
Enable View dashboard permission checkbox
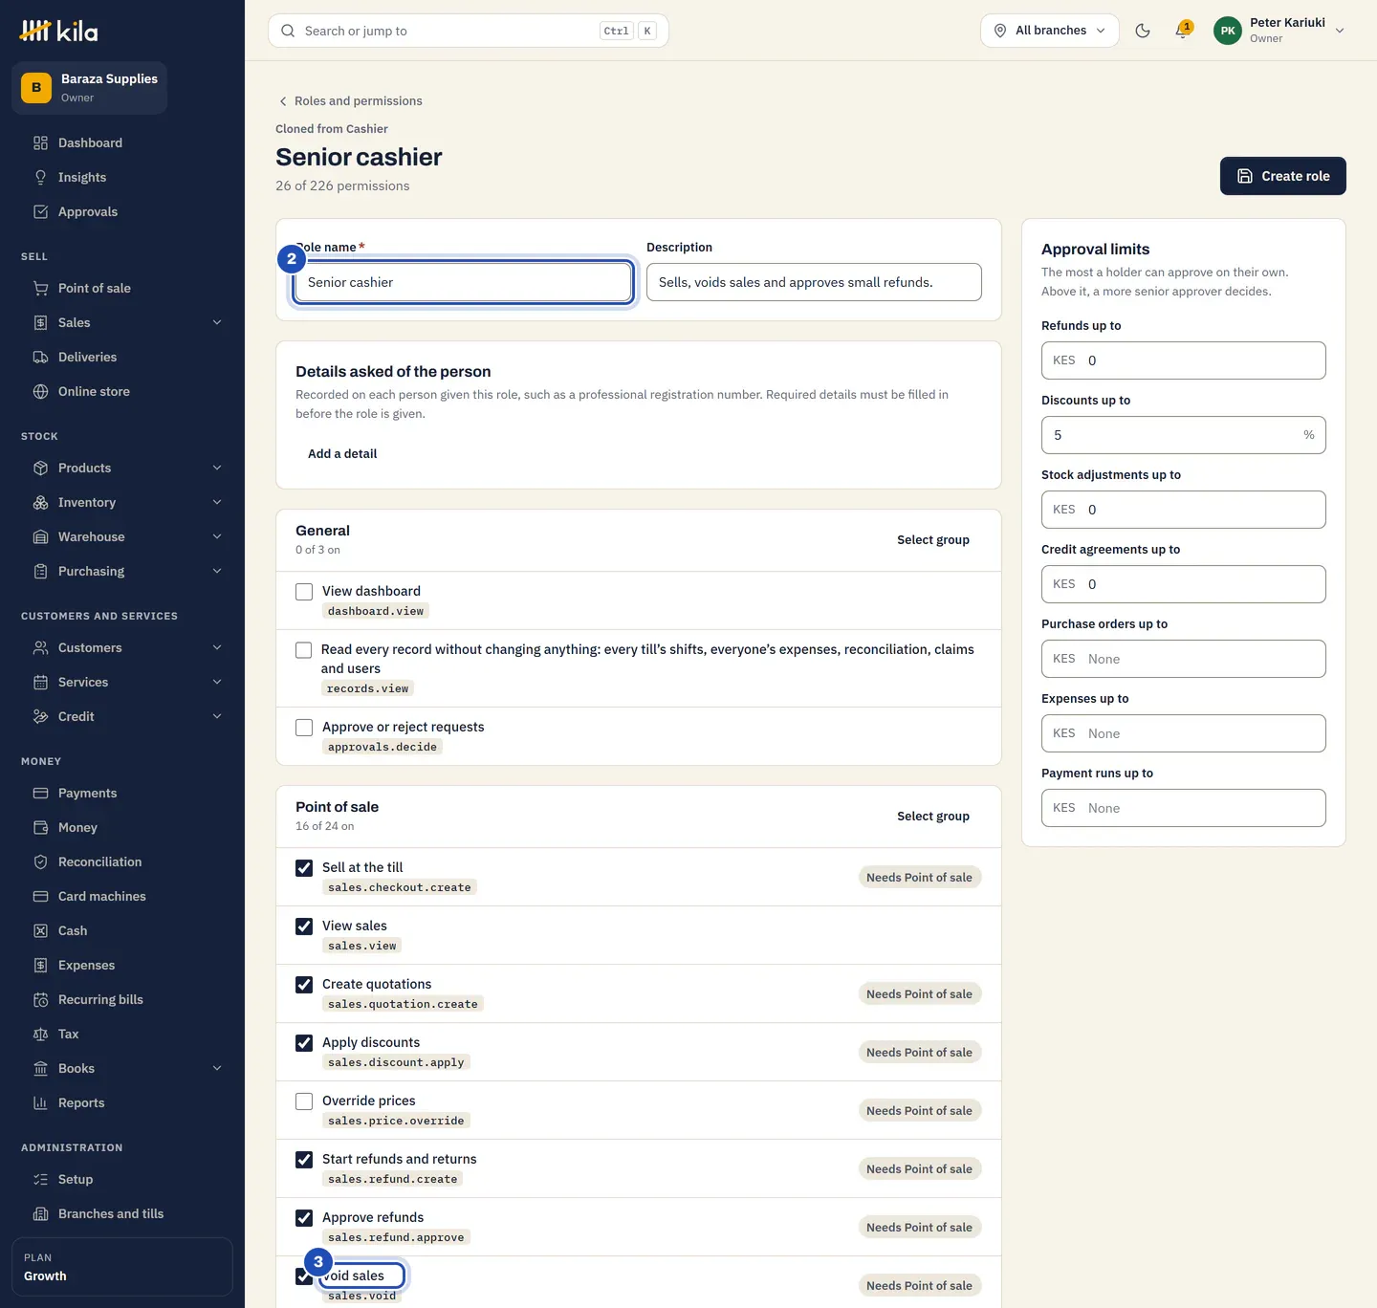[304, 592]
